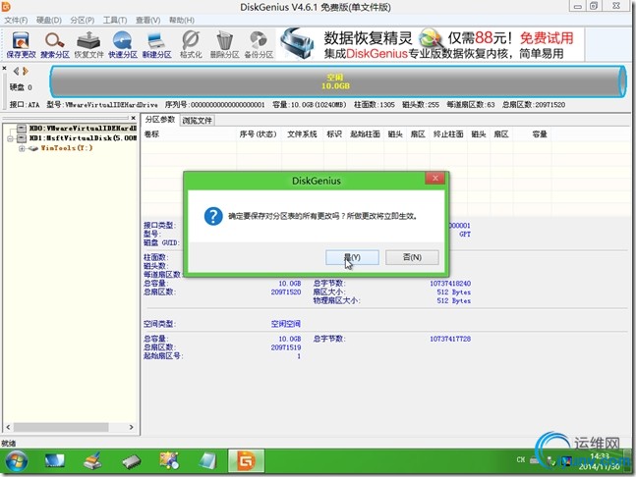The width and height of the screenshot is (636, 477).
Task: Open the View (查看) menu
Action: 147,21
